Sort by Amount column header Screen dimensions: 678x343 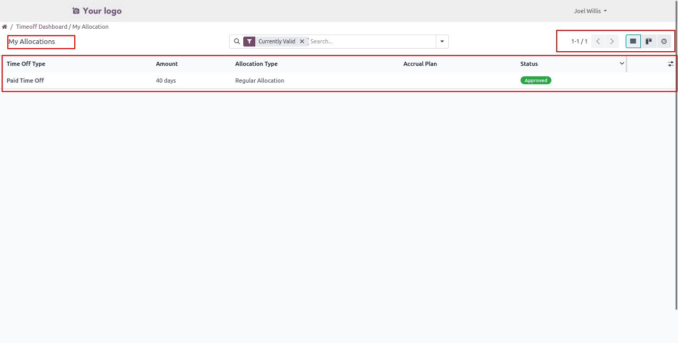167,64
